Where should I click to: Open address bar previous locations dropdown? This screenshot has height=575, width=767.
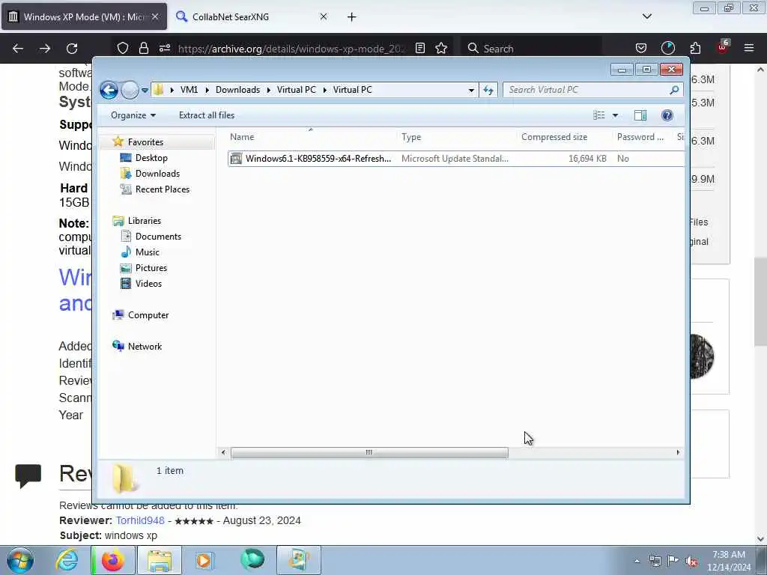click(x=471, y=90)
